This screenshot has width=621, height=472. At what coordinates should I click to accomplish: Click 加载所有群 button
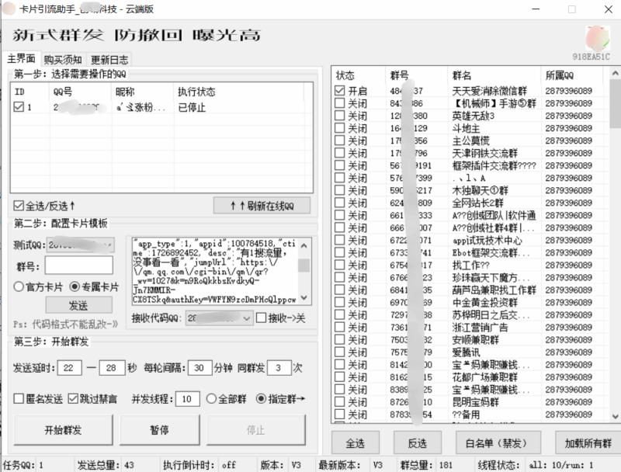(588, 443)
